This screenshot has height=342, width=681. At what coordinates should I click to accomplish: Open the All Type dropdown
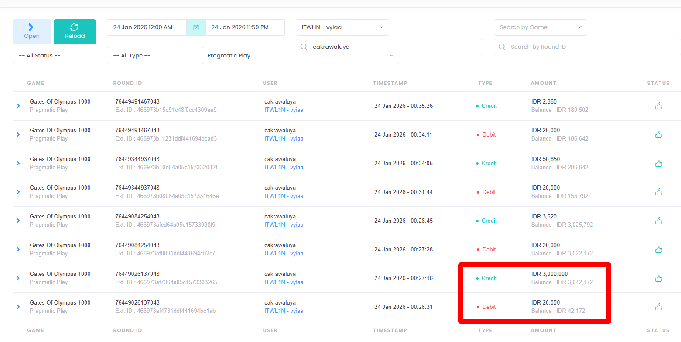pyautogui.click(x=154, y=56)
